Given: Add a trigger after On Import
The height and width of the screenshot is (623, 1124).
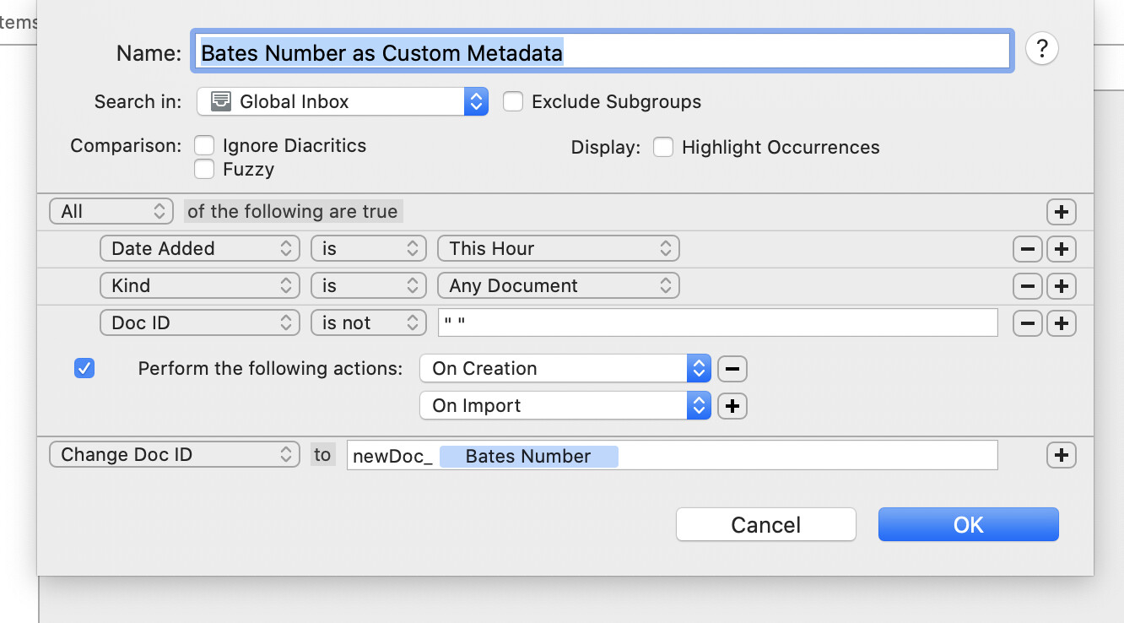Looking at the screenshot, I should [732, 406].
